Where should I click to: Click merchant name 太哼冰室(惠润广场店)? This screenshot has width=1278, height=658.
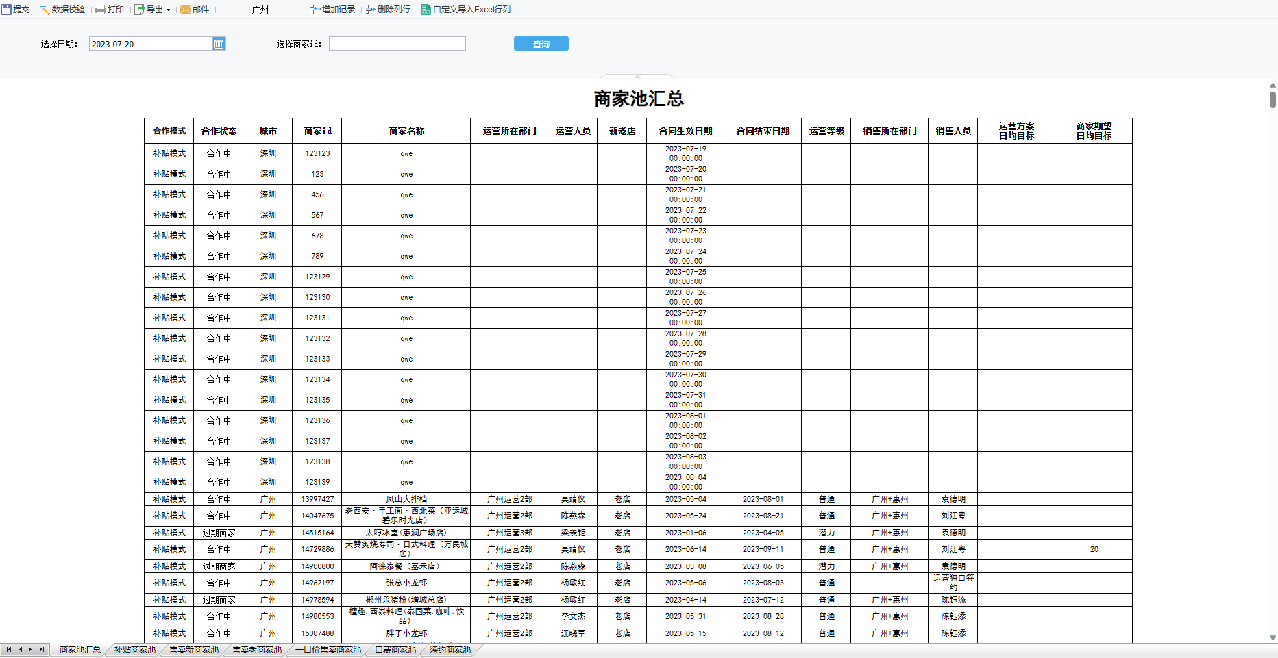click(x=406, y=533)
